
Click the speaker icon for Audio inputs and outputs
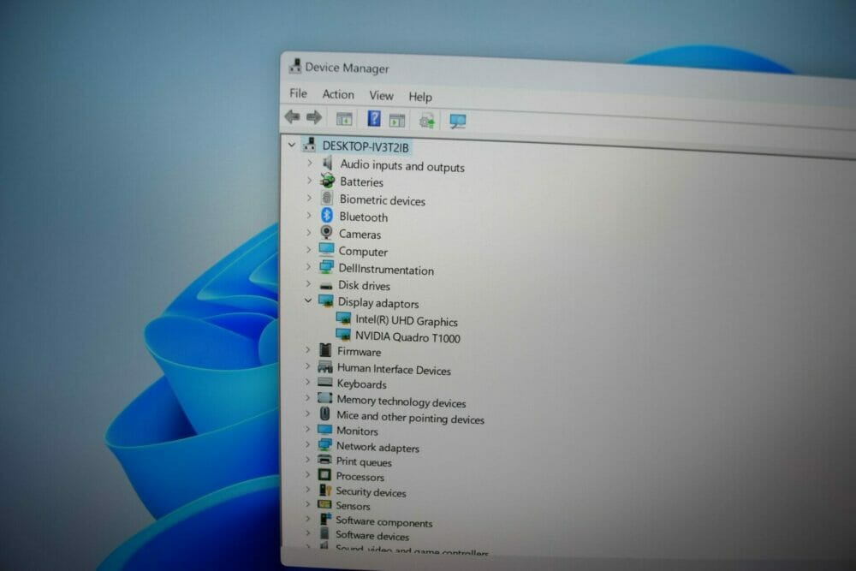[328, 163]
